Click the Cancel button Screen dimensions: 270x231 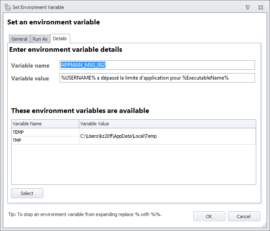244,216
